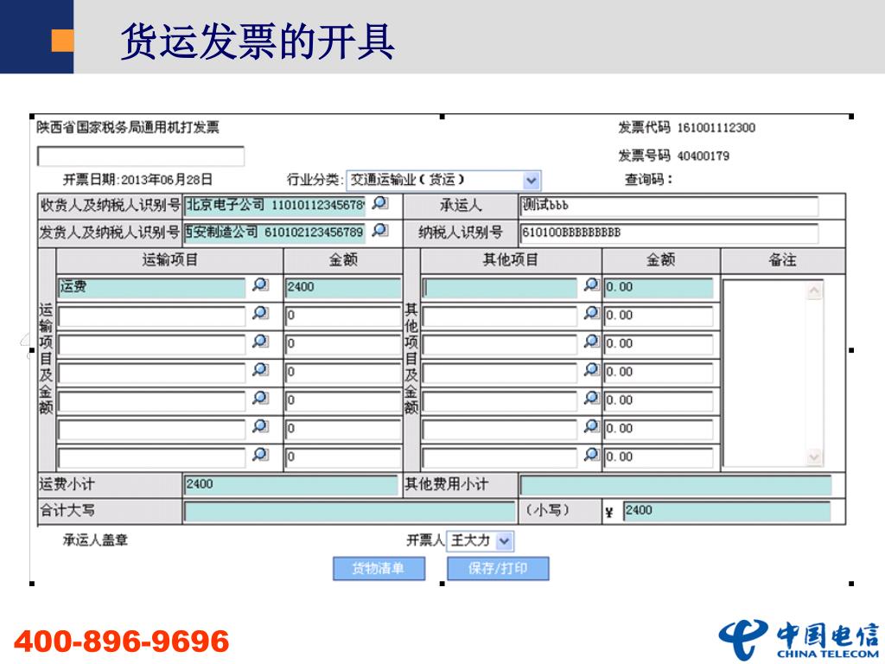Click the slide title 货运发票的开具
885x664 pixels.
(x=258, y=41)
